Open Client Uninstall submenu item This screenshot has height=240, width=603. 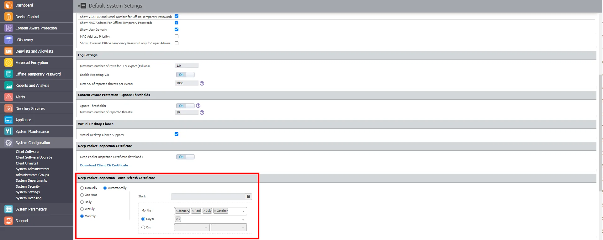coord(27,163)
